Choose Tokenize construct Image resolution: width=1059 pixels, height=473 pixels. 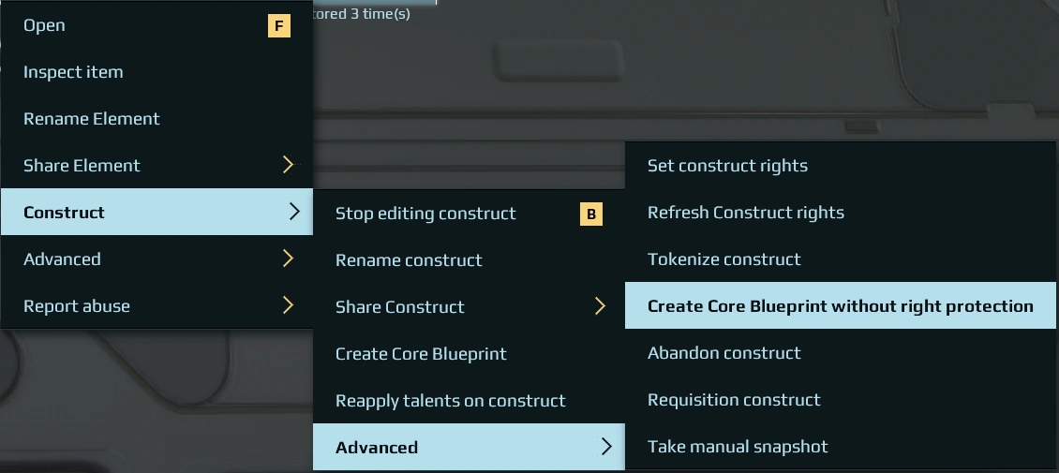[x=723, y=259]
